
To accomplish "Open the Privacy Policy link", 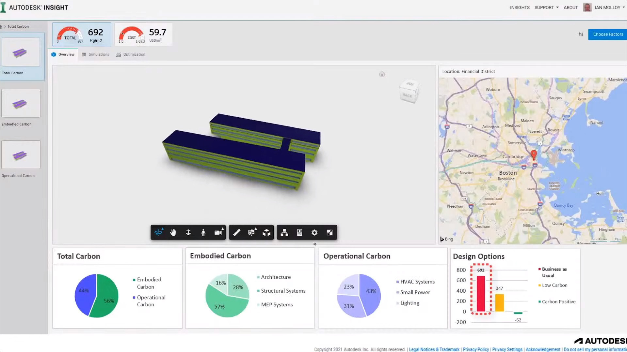I will coord(476,349).
